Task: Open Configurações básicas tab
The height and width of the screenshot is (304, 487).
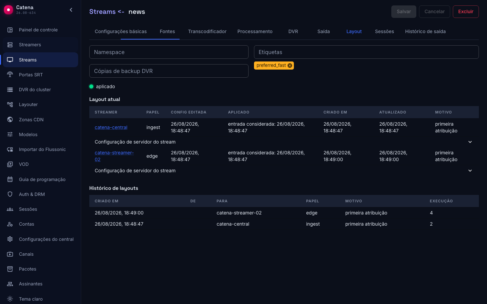Action: (121, 31)
